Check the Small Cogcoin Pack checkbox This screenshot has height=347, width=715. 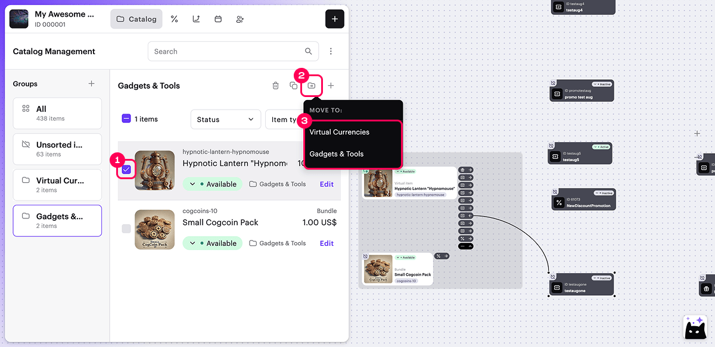coord(126,229)
